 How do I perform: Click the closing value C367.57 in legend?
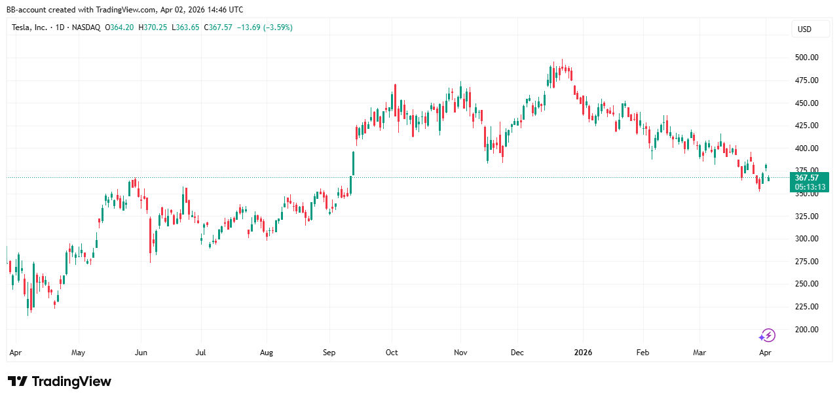click(218, 27)
